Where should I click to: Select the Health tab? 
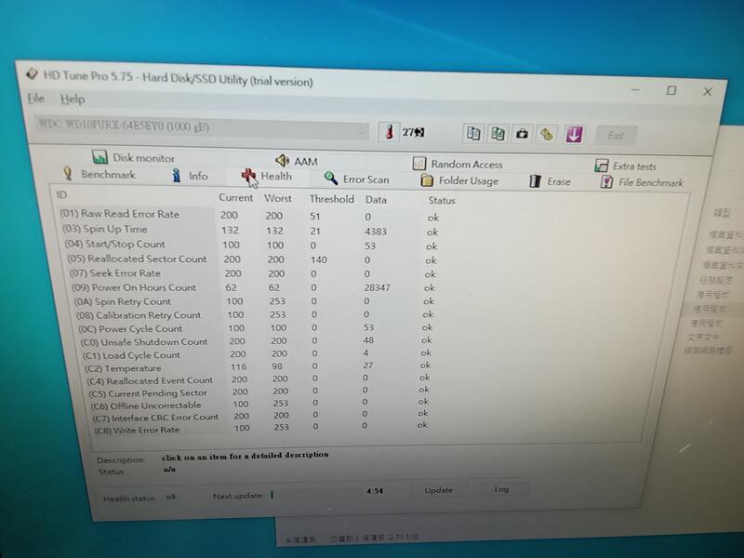tap(267, 176)
